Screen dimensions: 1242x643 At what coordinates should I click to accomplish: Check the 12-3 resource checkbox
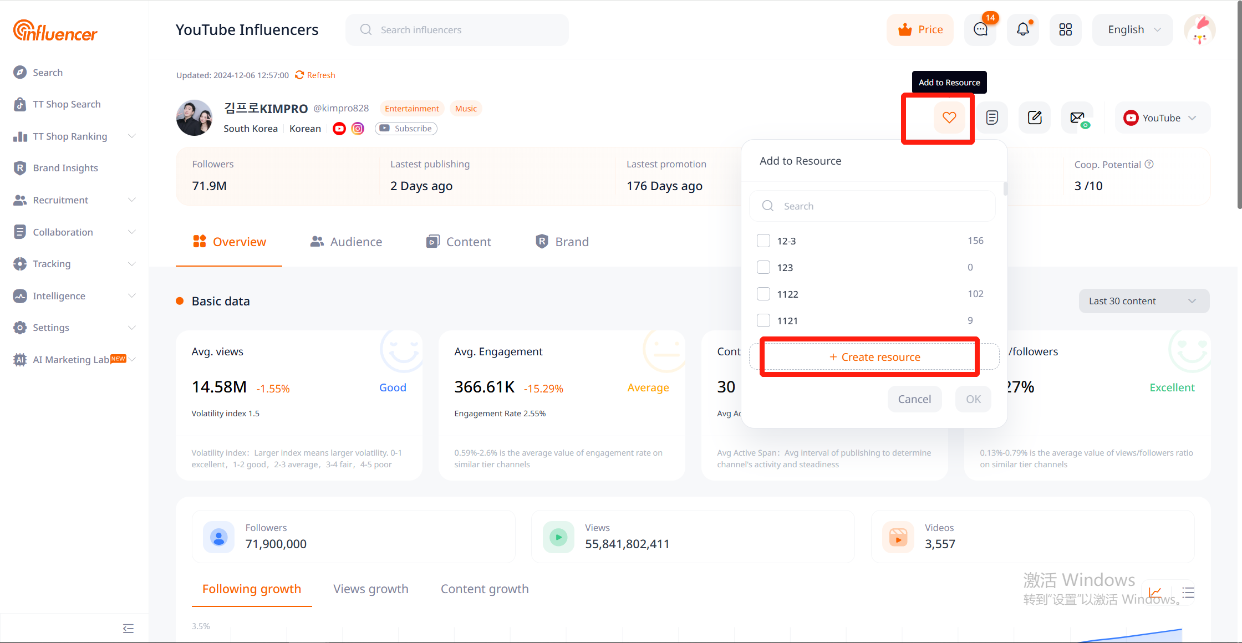click(763, 241)
